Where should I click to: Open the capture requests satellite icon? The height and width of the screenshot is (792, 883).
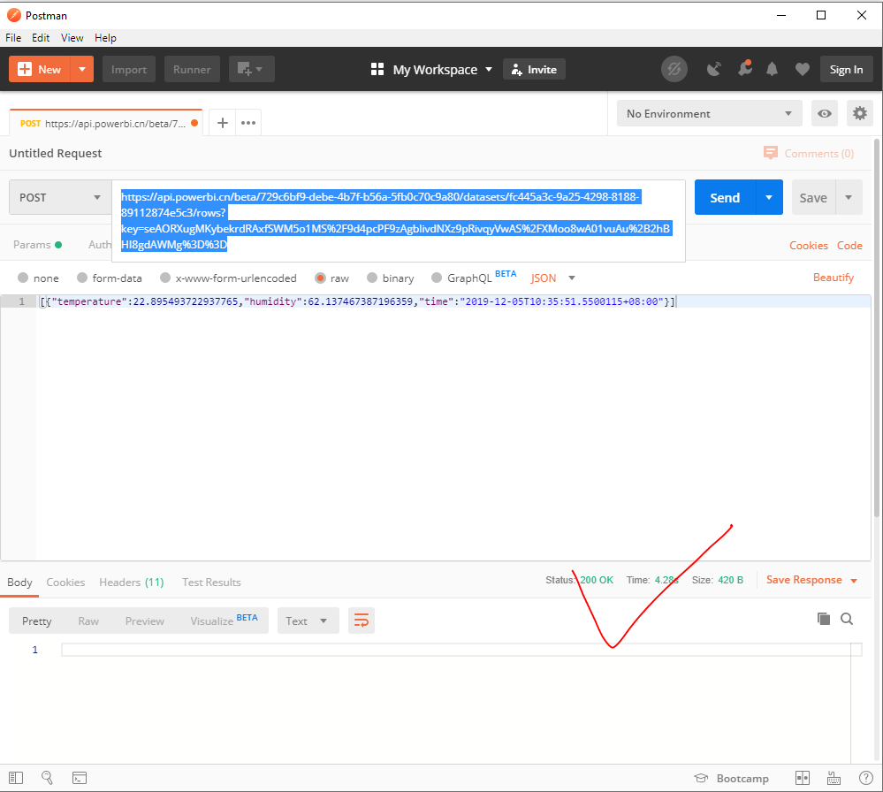[714, 69]
